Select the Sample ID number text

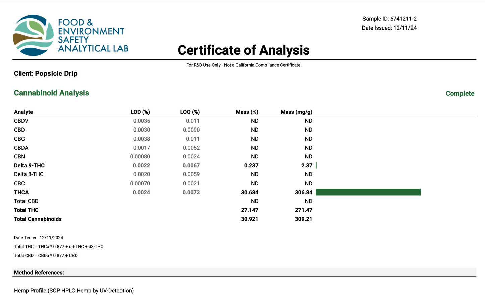pos(403,19)
